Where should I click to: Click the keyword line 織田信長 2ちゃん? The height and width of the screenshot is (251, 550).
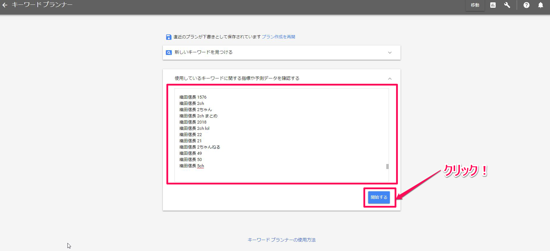(x=196, y=110)
